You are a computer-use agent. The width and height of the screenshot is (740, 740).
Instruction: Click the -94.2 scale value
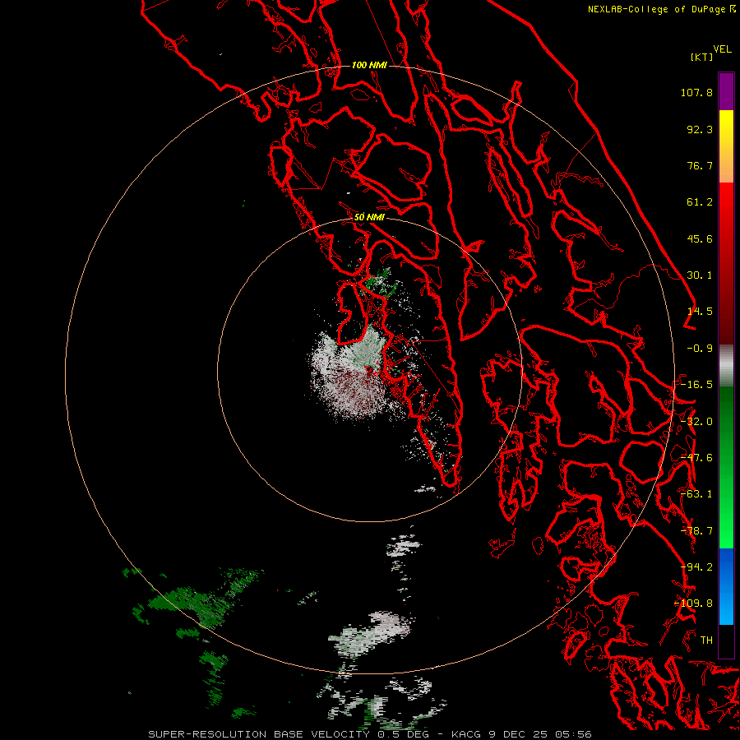[x=696, y=567]
